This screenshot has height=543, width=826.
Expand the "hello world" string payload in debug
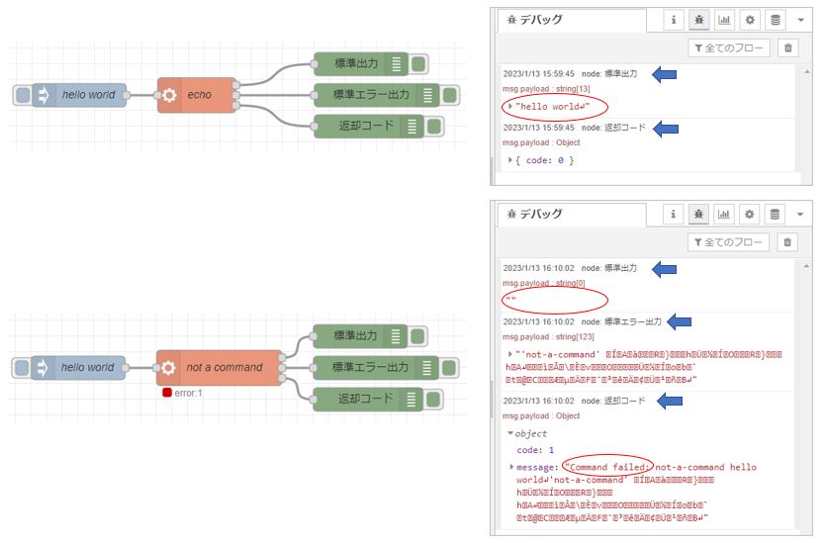pos(510,107)
